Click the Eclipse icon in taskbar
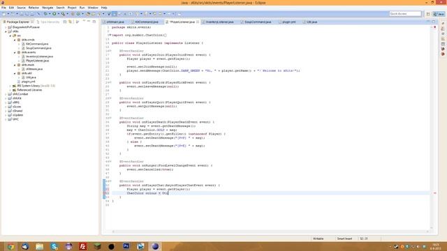Image resolution: width=447 pixels, height=251 pixels. [x=155, y=246]
